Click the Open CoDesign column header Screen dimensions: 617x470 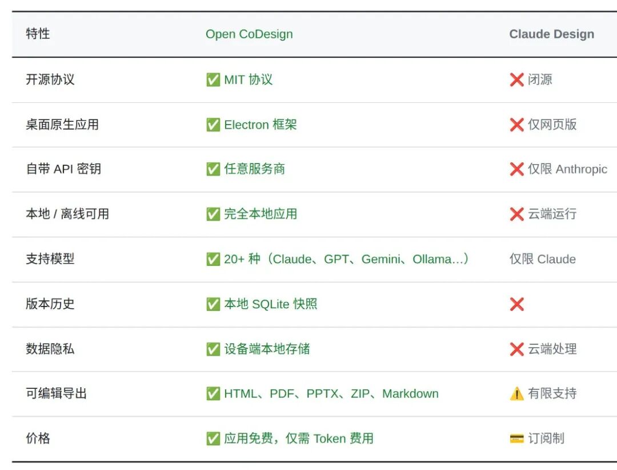coord(249,34)
